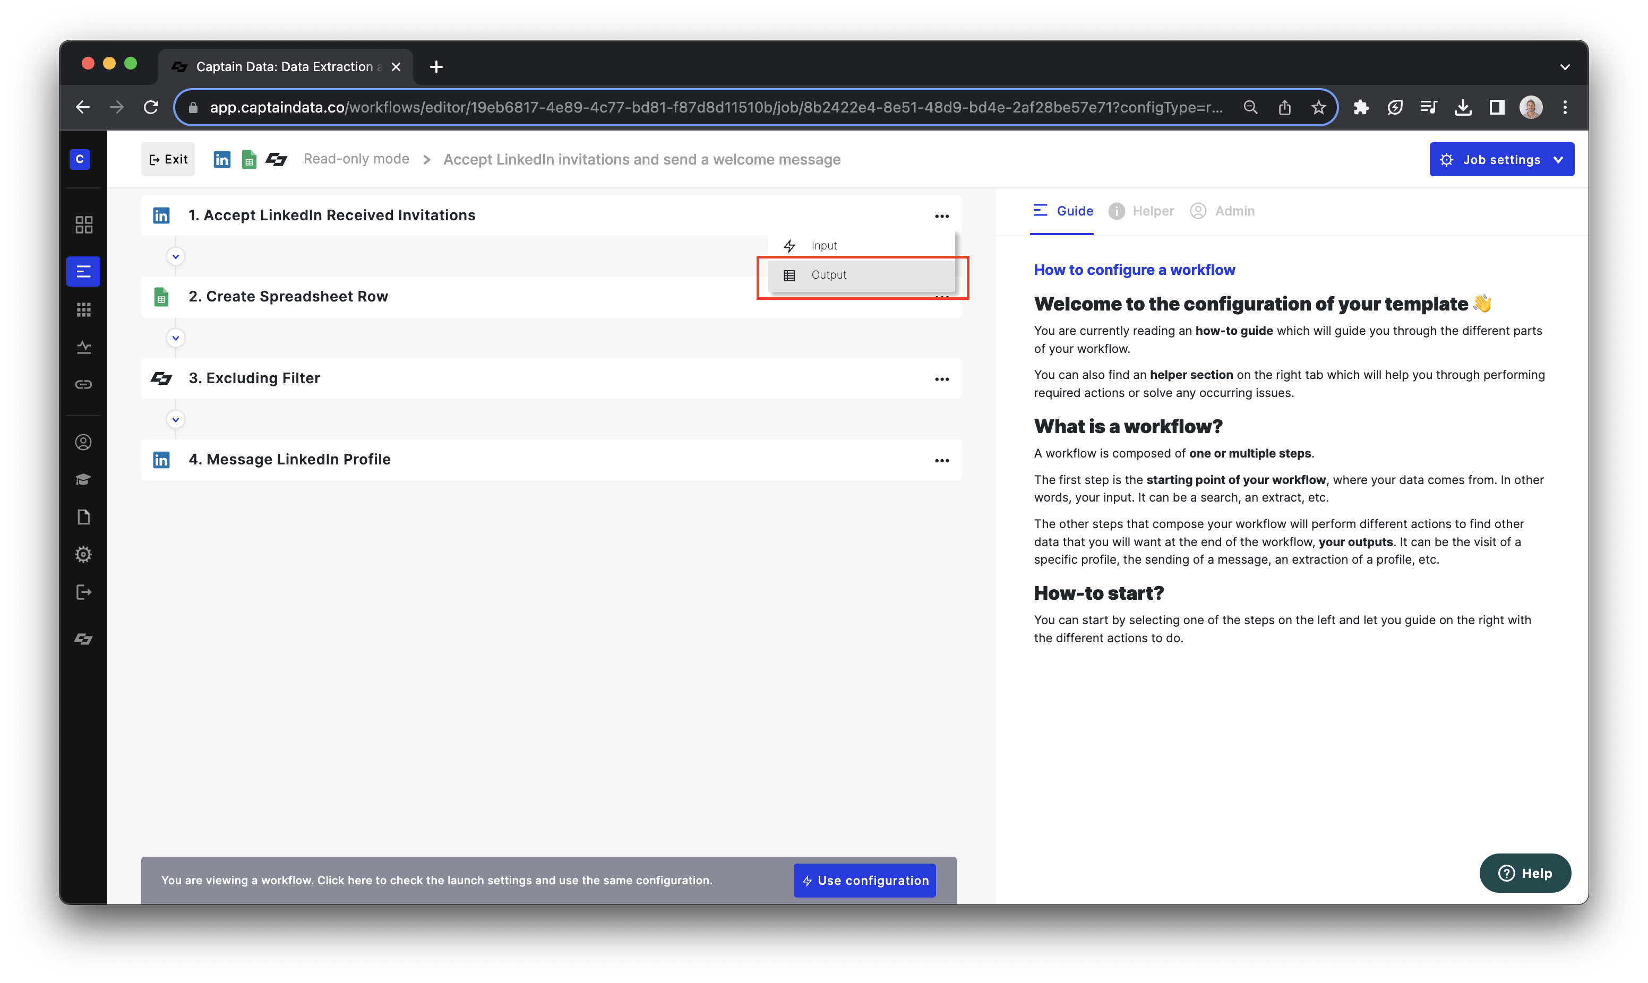Open the three-dot menu for Message LinkedIn Profile
Screen dimensions: 1648x983
pyautogui.click(x=941, y=460)
